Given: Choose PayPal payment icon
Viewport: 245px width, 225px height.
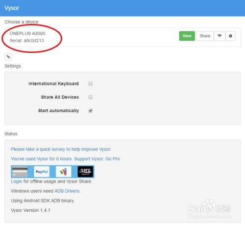Looking at the screenshot, I should pos(42,172).
